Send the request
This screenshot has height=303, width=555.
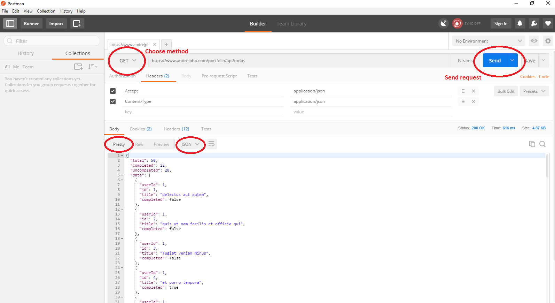495,60
